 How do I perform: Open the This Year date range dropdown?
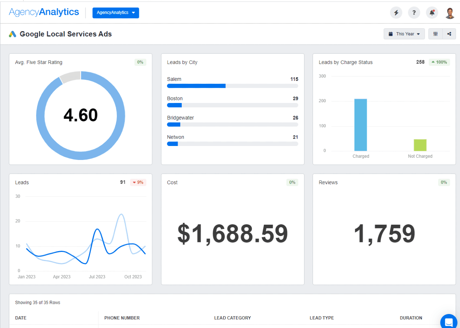404,33
